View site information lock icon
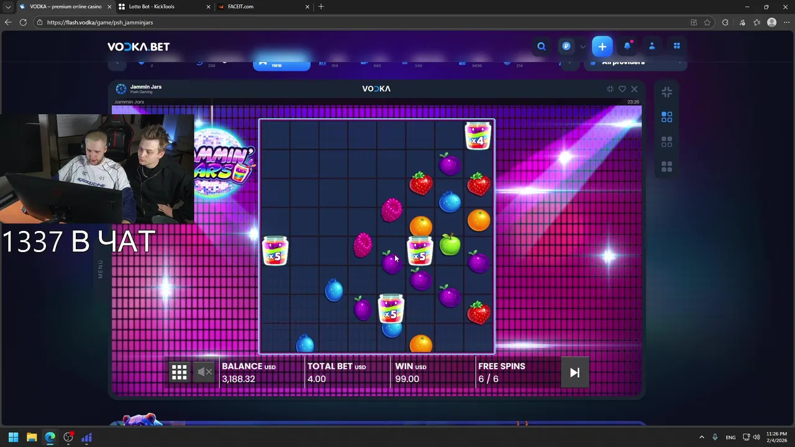Viewport: 795px width, 447px height. (40, 22)
